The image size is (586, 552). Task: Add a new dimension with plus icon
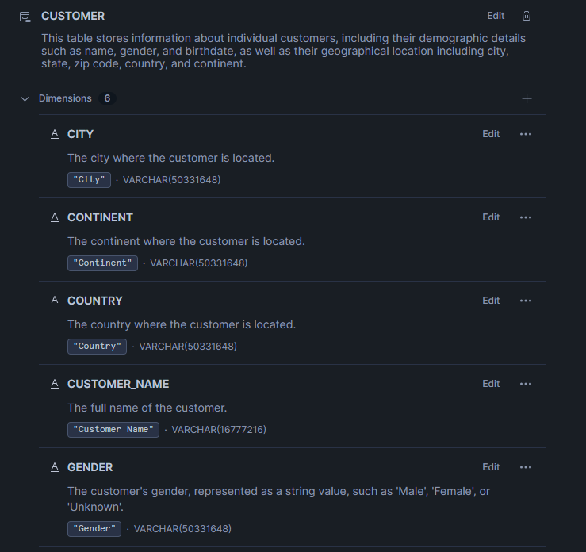click(527, 98)
